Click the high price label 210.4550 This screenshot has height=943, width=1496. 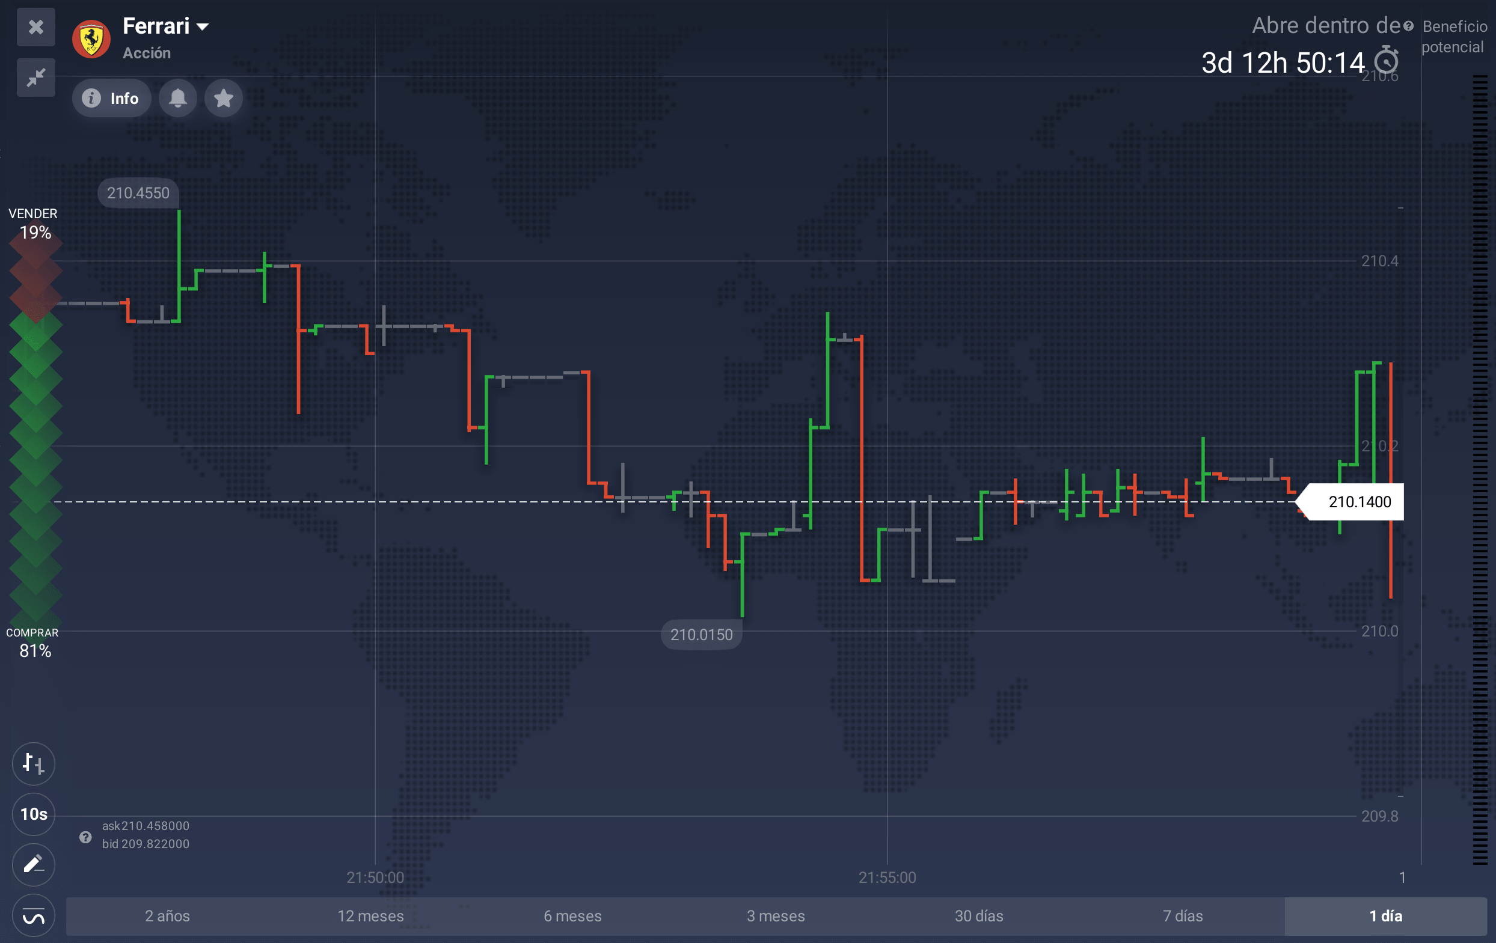pos(138,193)
